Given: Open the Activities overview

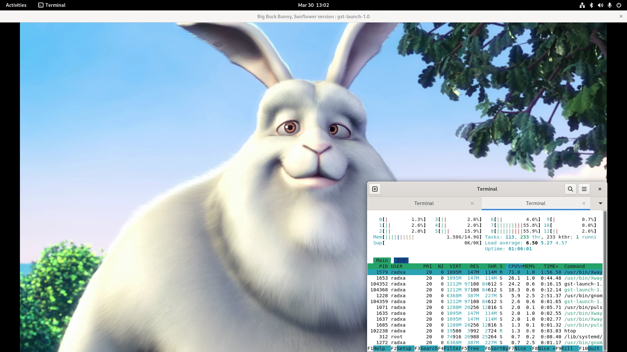Looking at the screenshot, I should (x=16, y=5).
